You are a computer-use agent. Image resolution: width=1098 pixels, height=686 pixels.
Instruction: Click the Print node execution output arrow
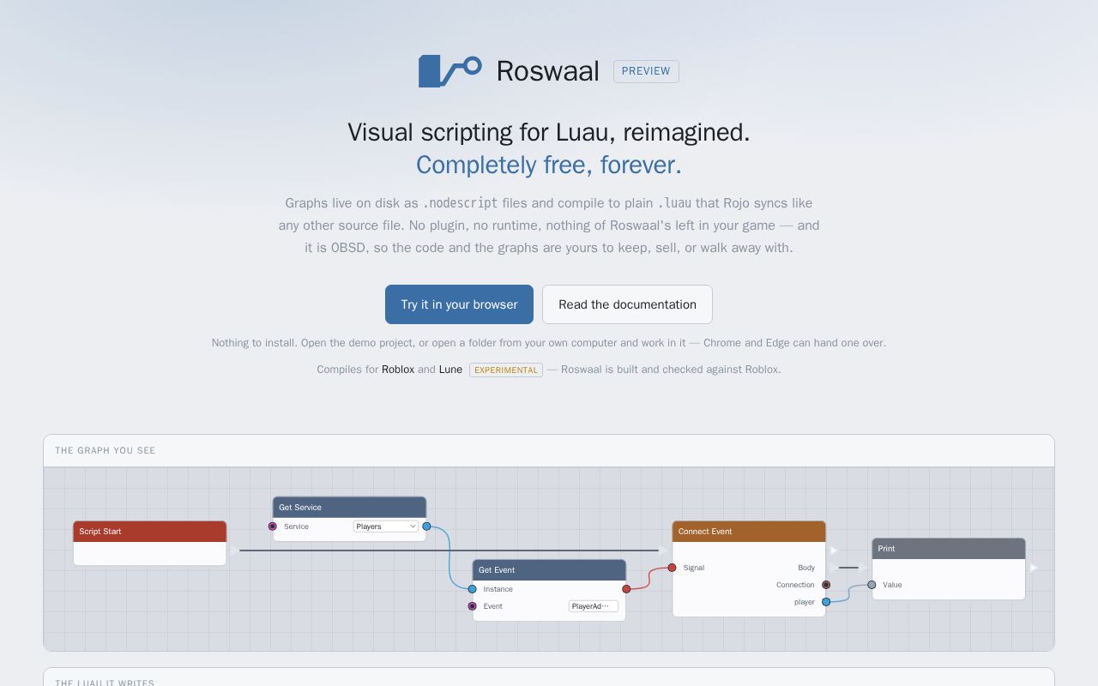[1034, 568]
